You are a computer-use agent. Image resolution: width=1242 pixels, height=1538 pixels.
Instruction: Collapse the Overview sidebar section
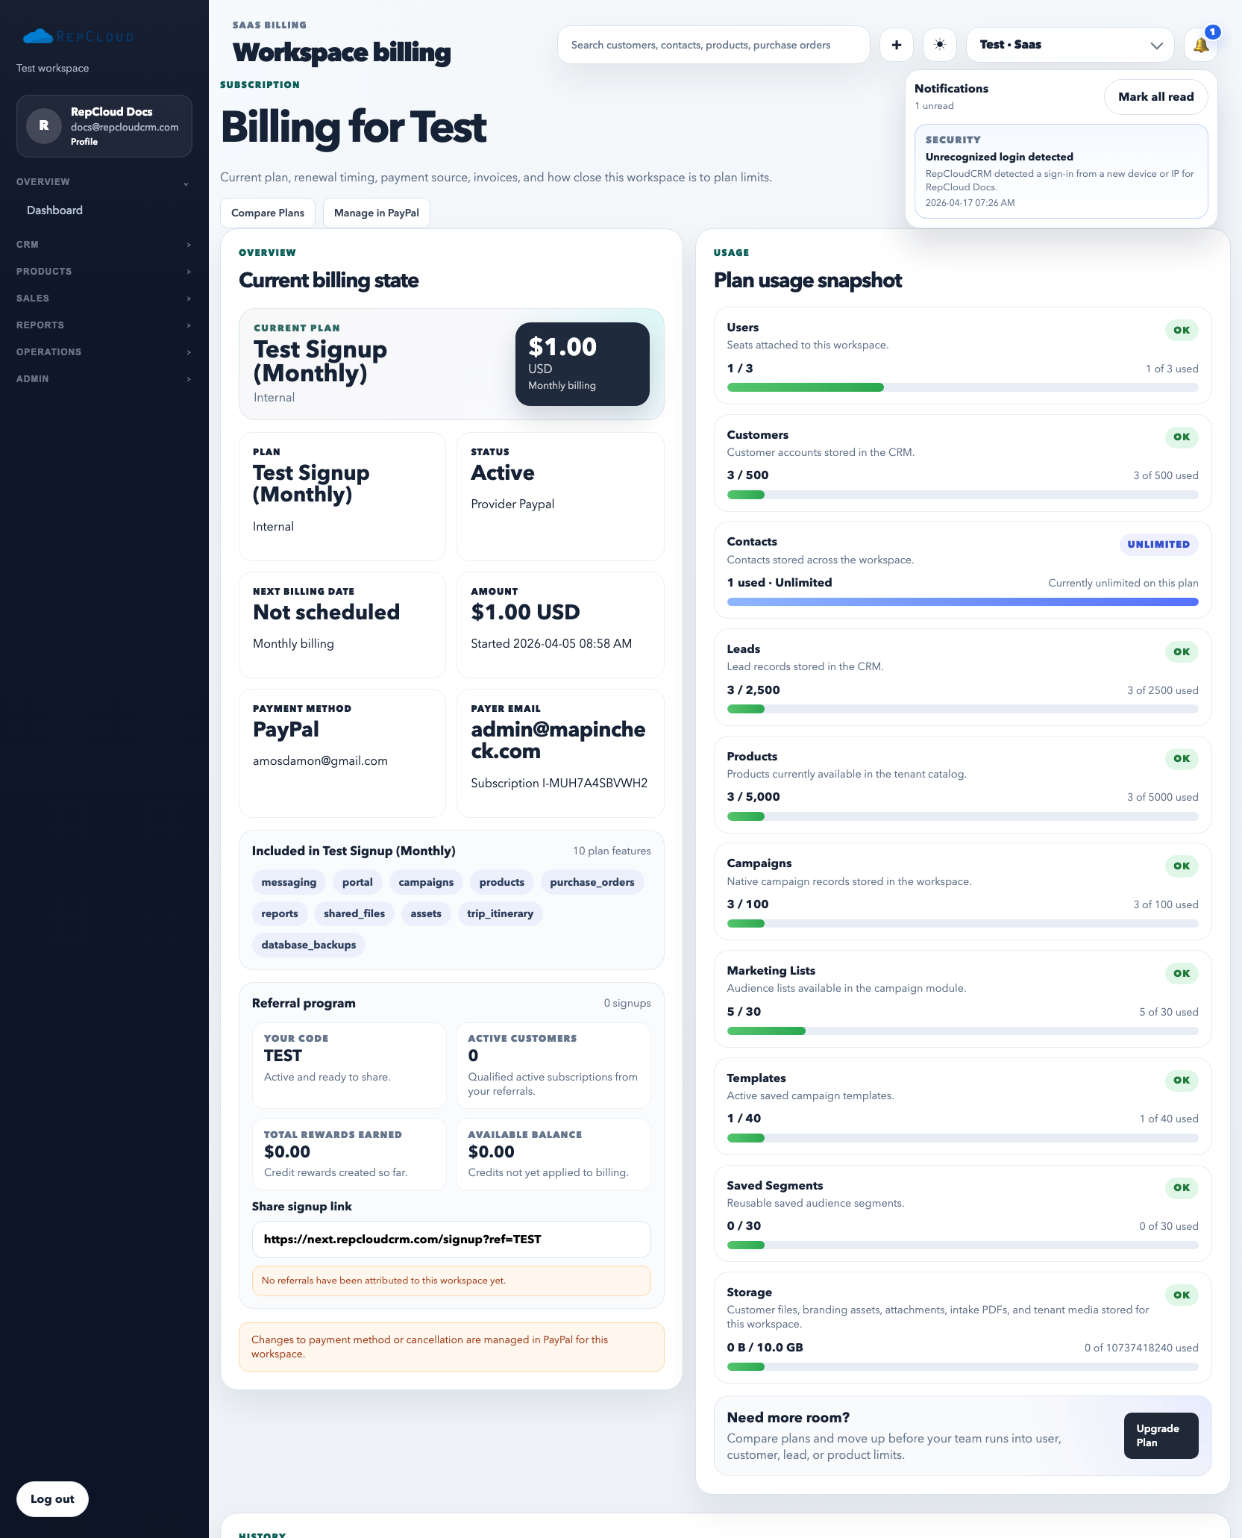tap(104, 182)
